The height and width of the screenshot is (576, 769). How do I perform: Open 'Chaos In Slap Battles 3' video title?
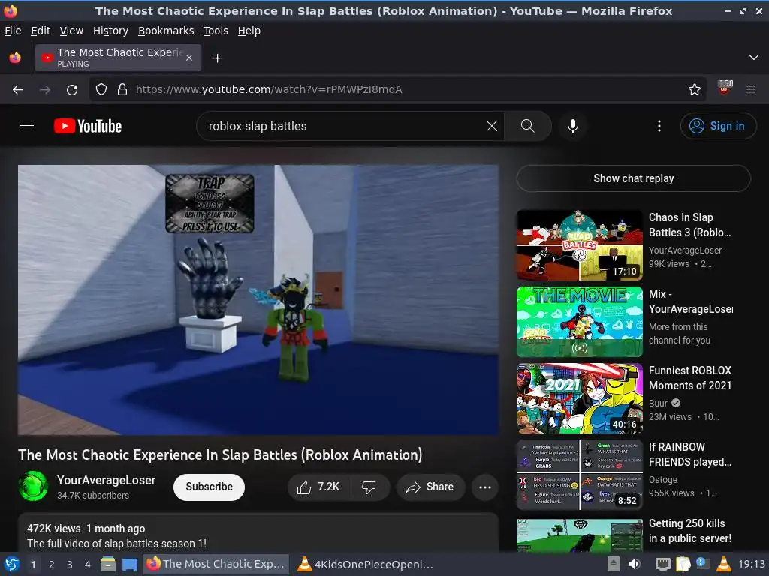[689, 225]
